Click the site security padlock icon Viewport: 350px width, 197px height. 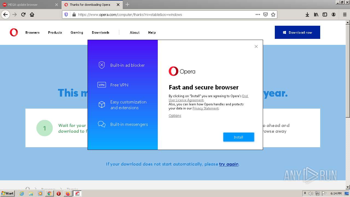click(74, 15)
